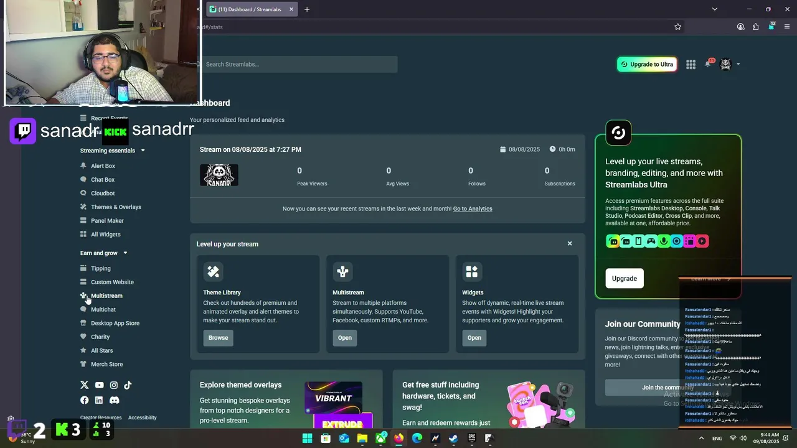Screen dimensions: 797x448
Task: Click the All Stars star icon
Action: (83, 350)
